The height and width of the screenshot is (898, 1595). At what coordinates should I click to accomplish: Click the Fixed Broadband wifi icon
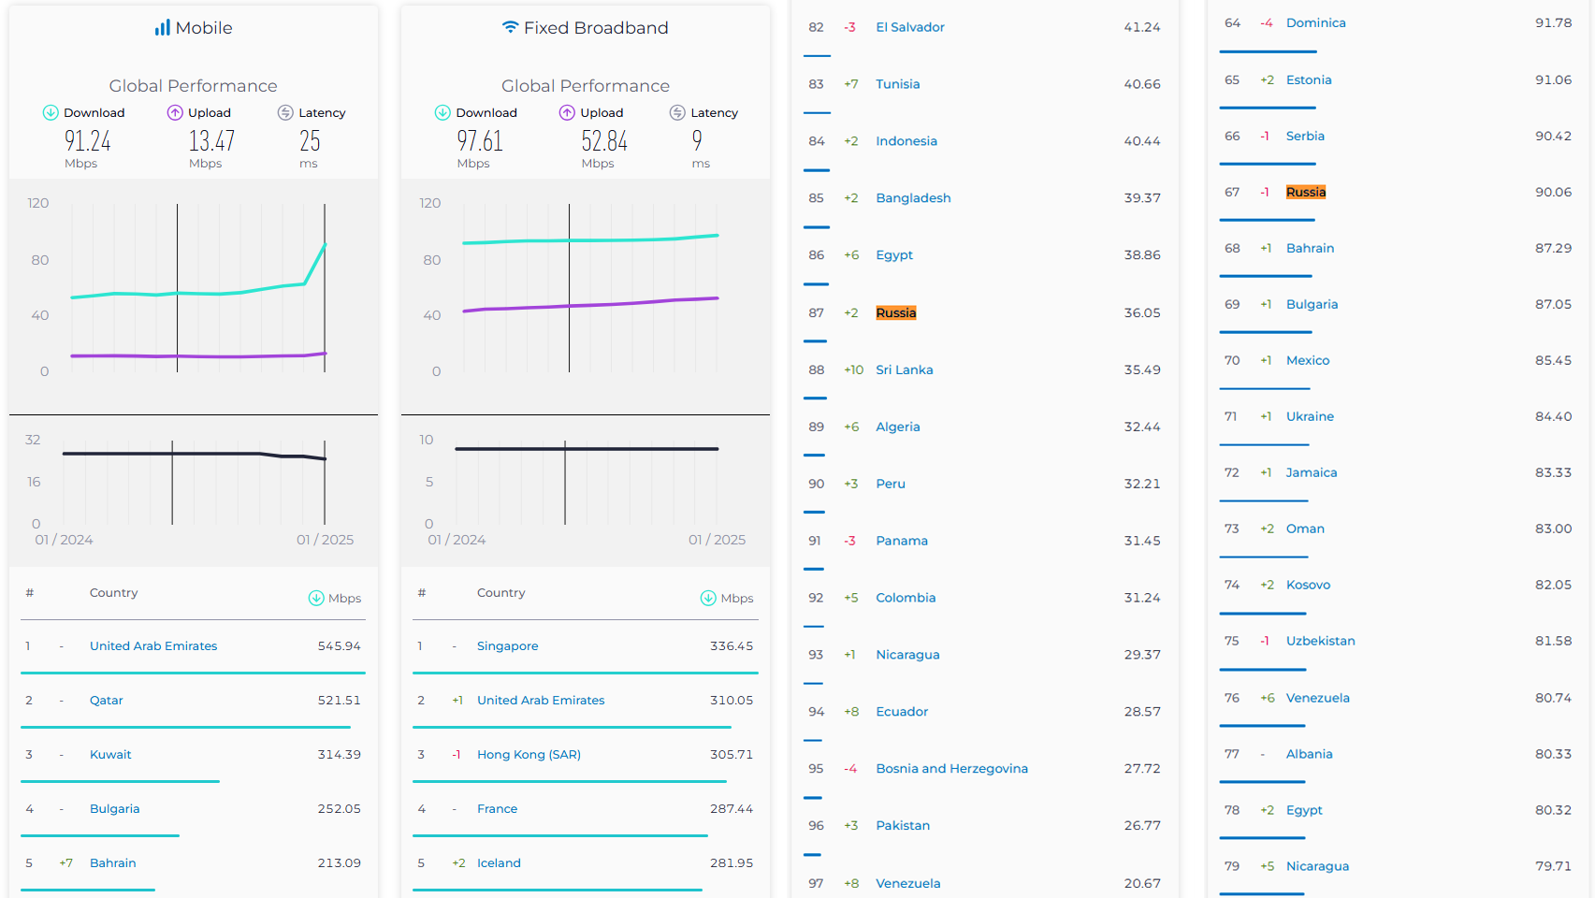[510, 27]
